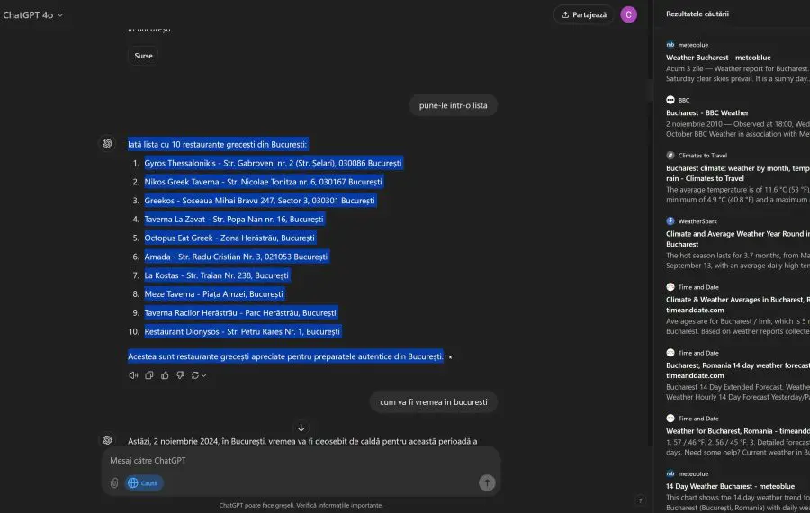The width and height of the screenshot is (810, 513).
Task: Open the regenerate response dropdown
Action: 199,375
